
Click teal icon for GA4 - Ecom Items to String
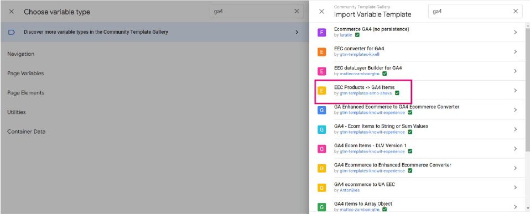(x=322, y=129)
